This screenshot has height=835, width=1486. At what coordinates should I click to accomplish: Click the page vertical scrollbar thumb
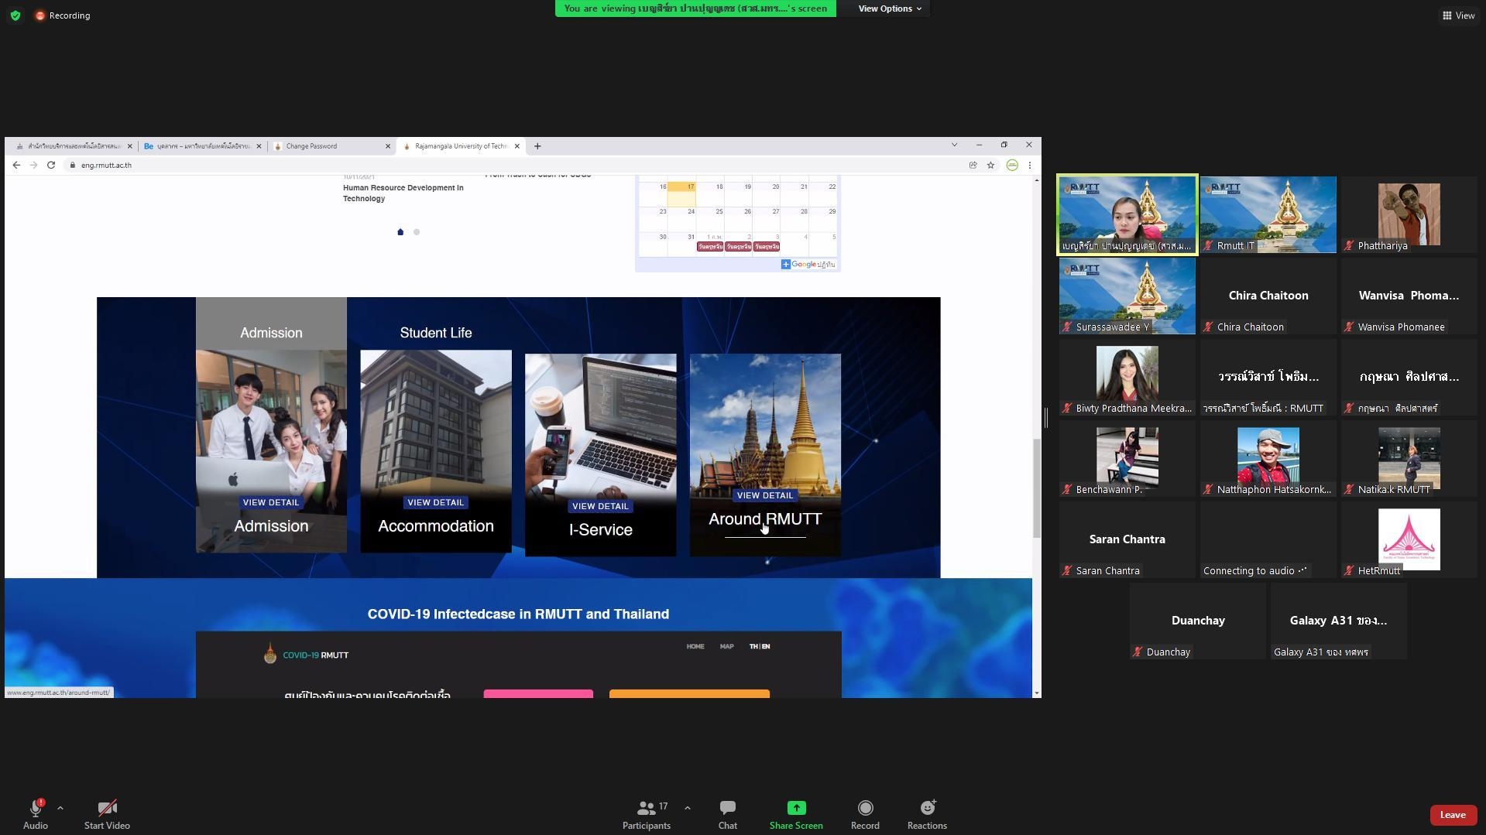coord(1036,488)
